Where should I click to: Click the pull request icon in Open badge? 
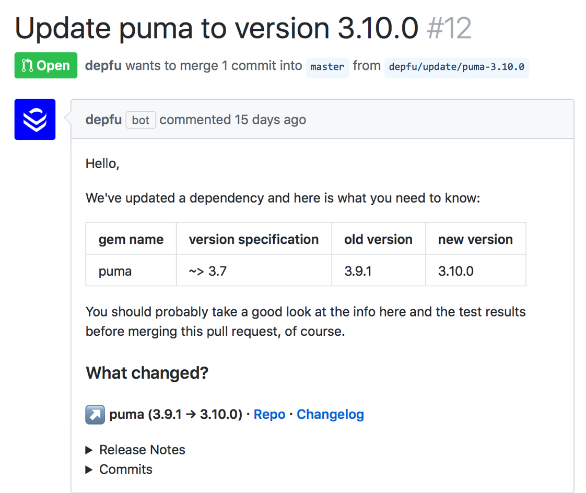point(27,66)
